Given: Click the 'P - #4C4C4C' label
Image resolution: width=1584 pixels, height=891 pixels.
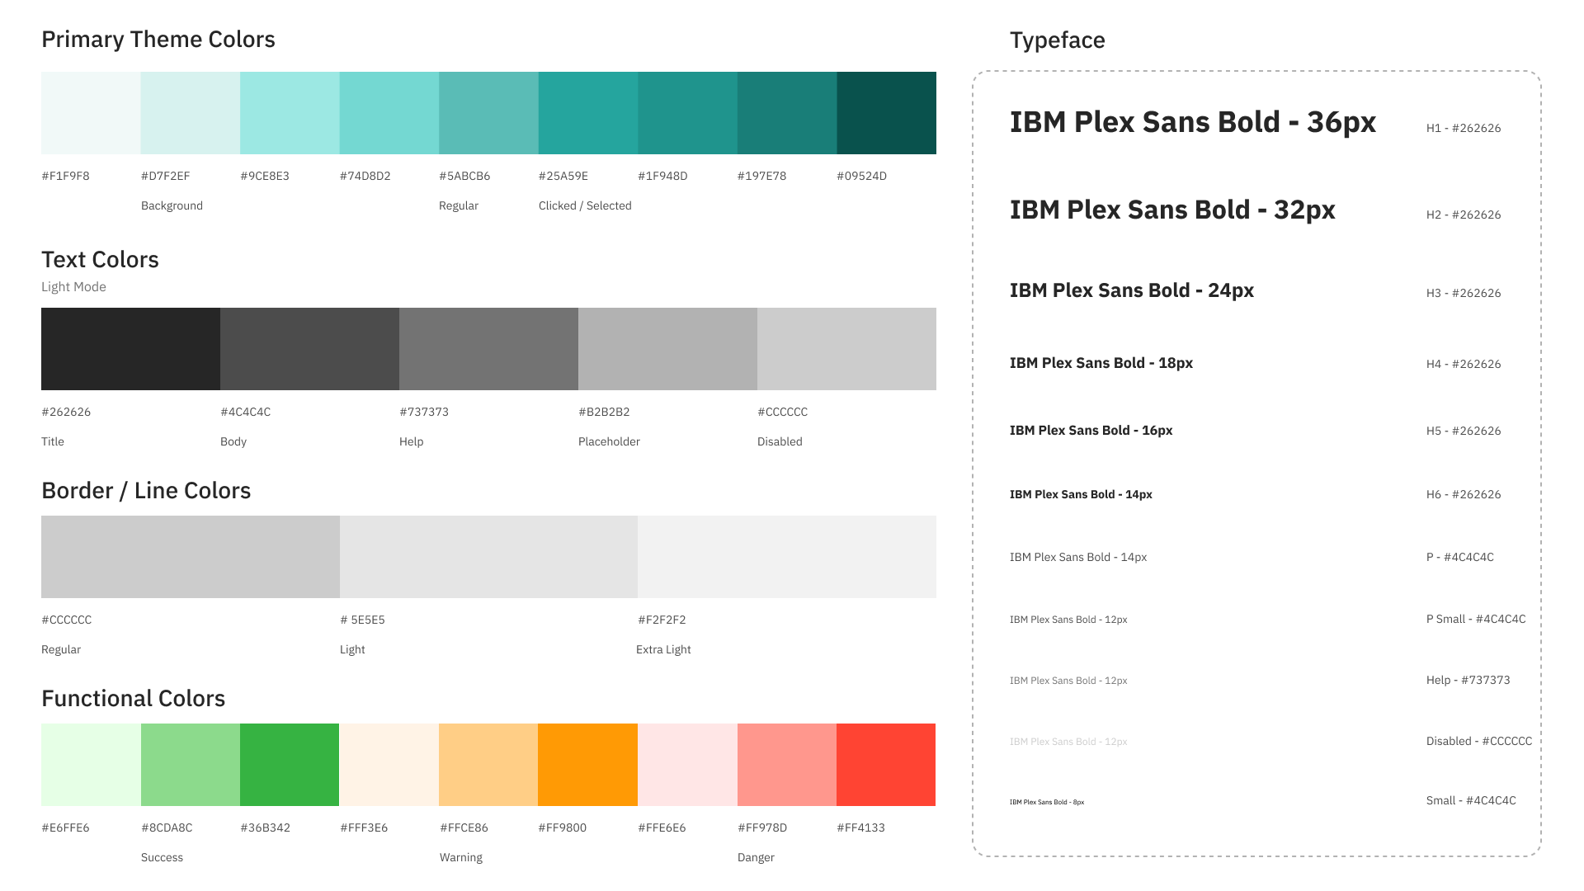Looking at the screenshot, I should click(x=1460, y=557).
